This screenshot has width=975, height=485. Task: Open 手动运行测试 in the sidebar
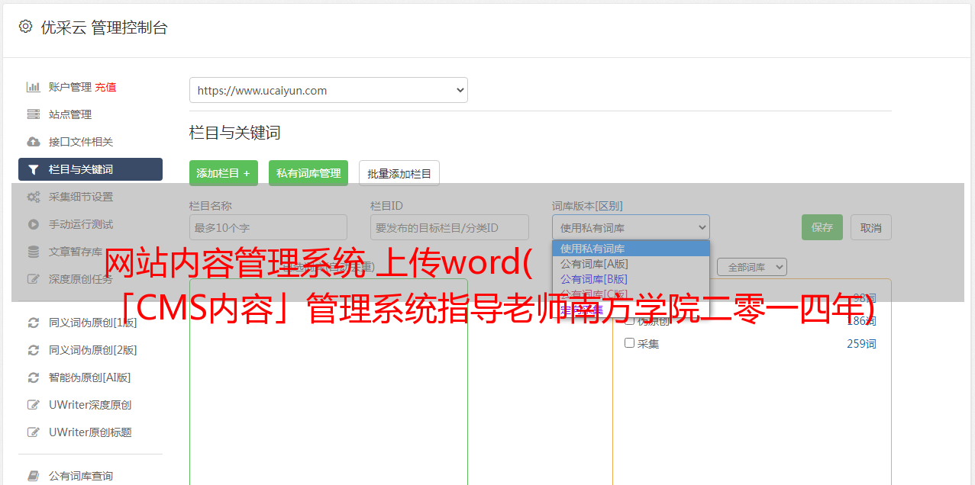click(81, 224)
